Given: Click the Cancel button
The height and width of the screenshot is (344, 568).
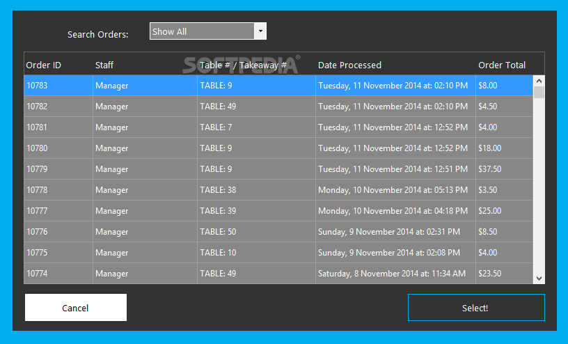Looking at the screenshot, I should [x=76, y=307].
